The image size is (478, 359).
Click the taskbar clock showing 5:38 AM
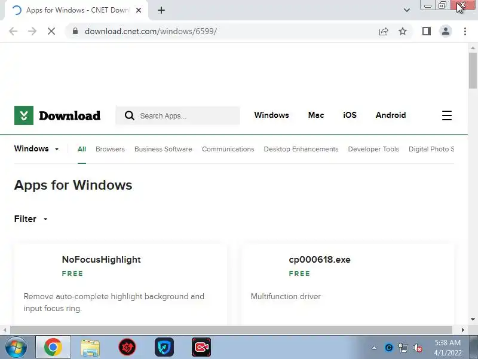tap(448, 348)
